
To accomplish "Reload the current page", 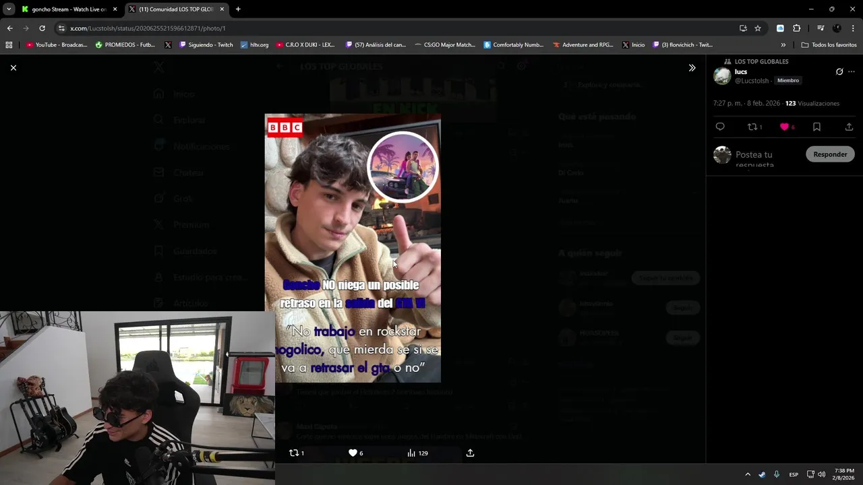I will point(42,28).
